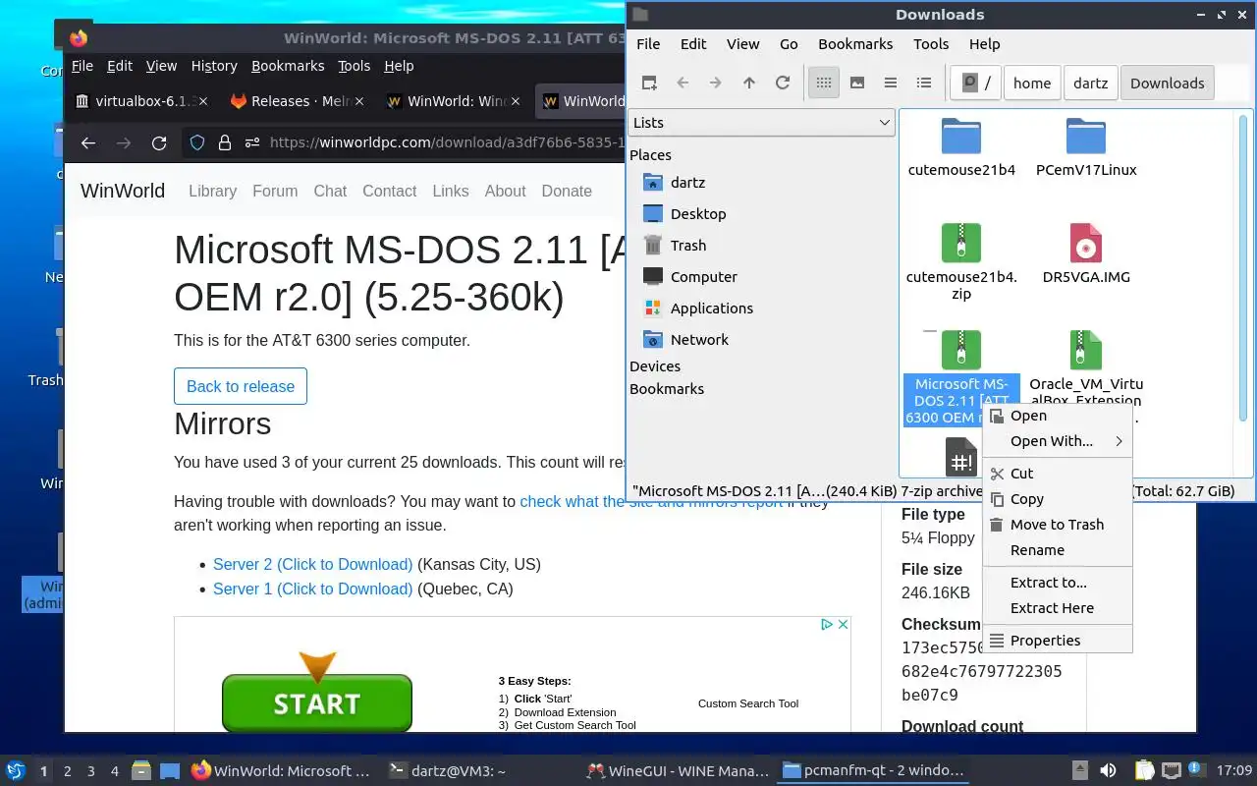This screenshot has width=1257, height=786.
Task: Choose Rename in context menu
Action: 1058,550
